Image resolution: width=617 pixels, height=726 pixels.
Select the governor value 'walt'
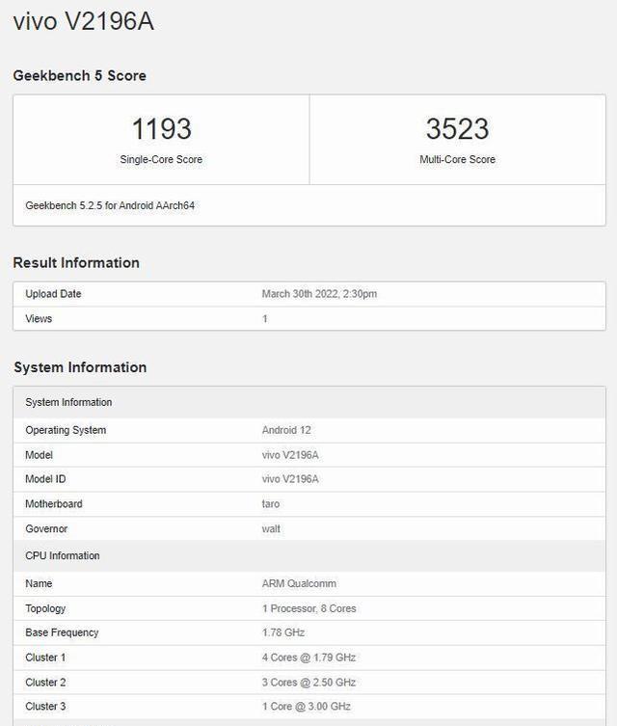271,528
